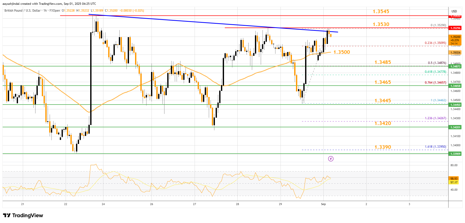Click the '3' date on time axis
The height and width of the screenshot is (223, 465).
point(409,204)
